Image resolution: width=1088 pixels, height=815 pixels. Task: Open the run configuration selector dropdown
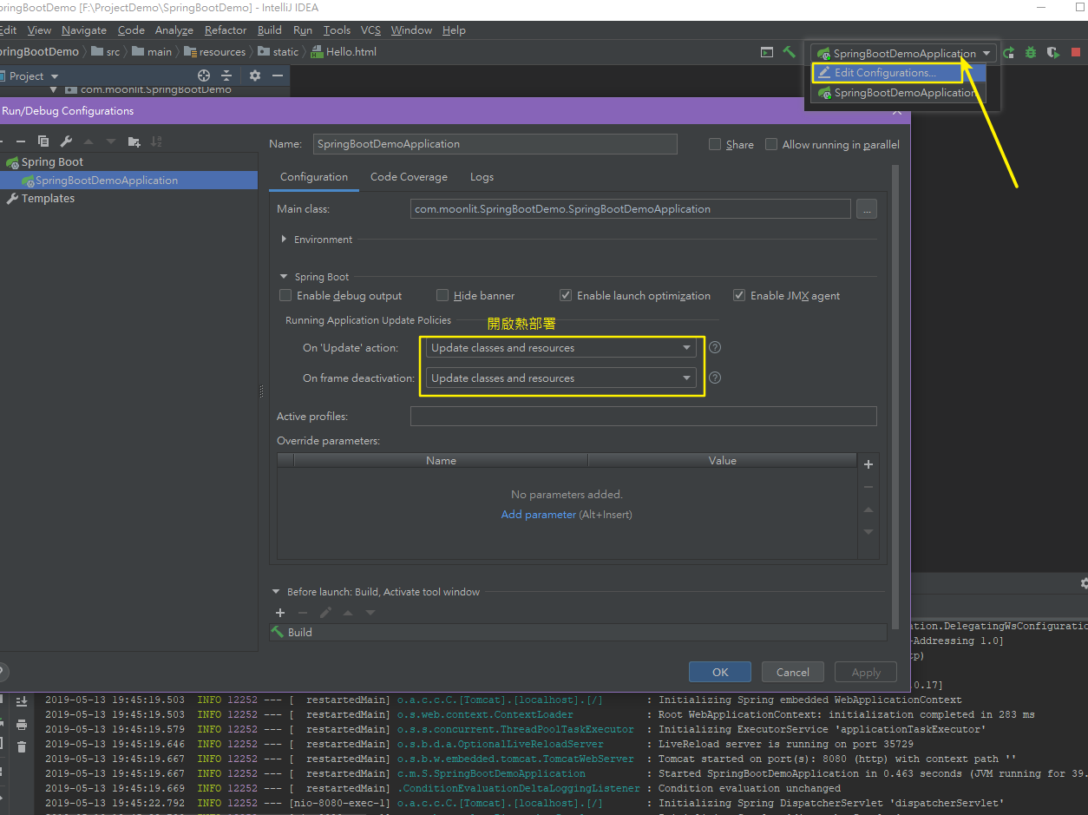[x=904, y=53]
